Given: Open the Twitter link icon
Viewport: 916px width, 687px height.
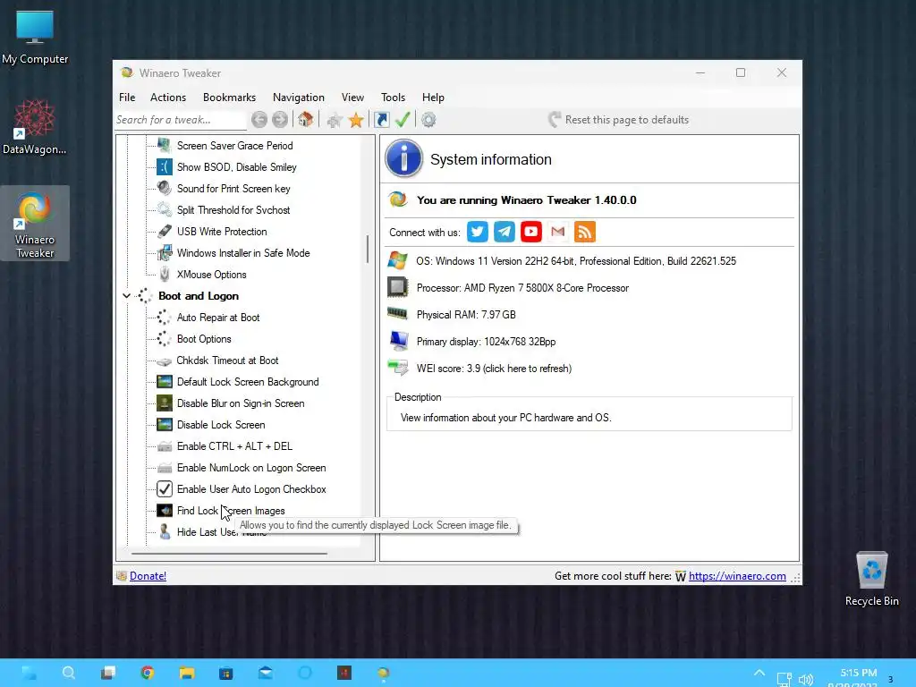Looking at the screenshot, I should click(478, 232).
